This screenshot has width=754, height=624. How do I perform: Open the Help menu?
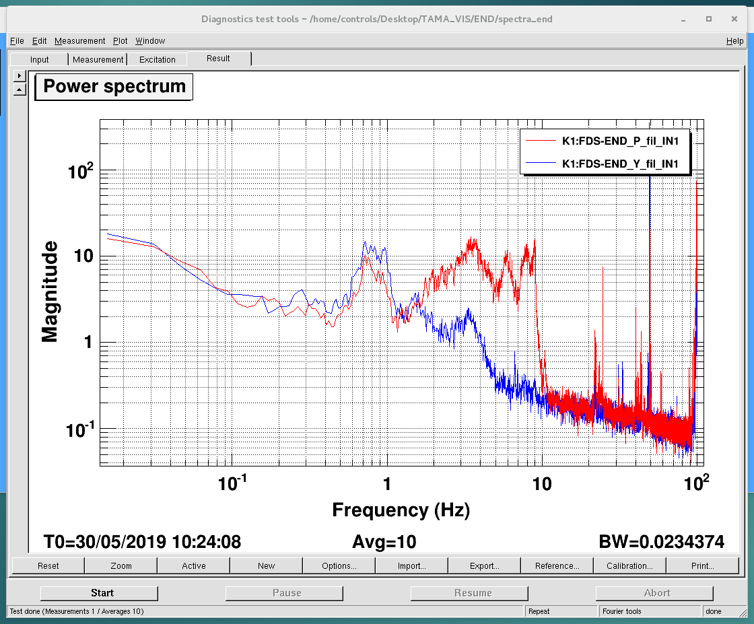(734, 41)
